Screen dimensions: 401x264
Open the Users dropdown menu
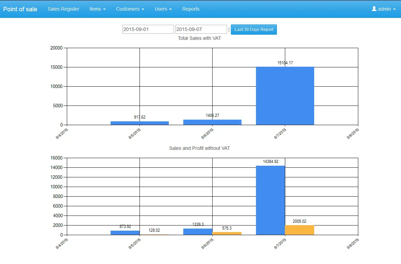tap(163, 9)
